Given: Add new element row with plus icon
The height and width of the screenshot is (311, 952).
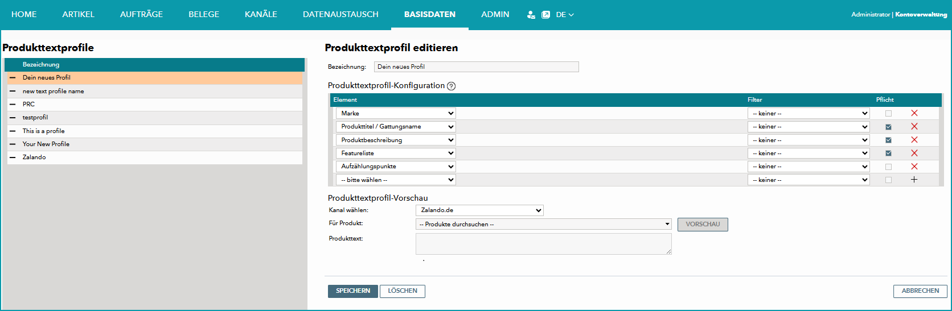Looking at the screenshot, I should 914,180.
